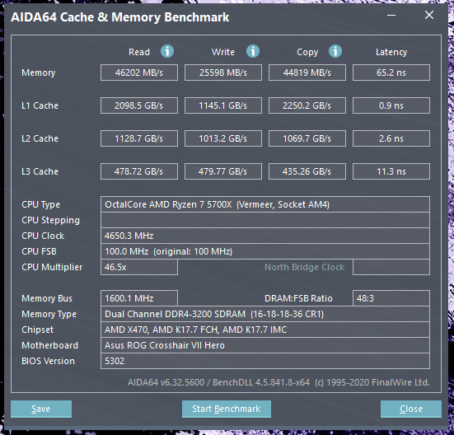The width and height of the screenshot is (454, 435).
Task: Click the L1 Cache row label
Action: click(x=40, y=105)
